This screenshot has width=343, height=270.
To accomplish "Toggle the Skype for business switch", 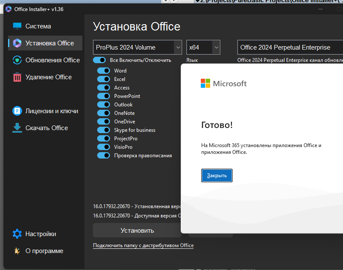I will 104,130.
